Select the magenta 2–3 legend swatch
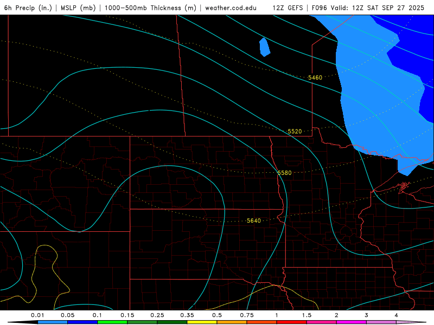 click(352, 322)
